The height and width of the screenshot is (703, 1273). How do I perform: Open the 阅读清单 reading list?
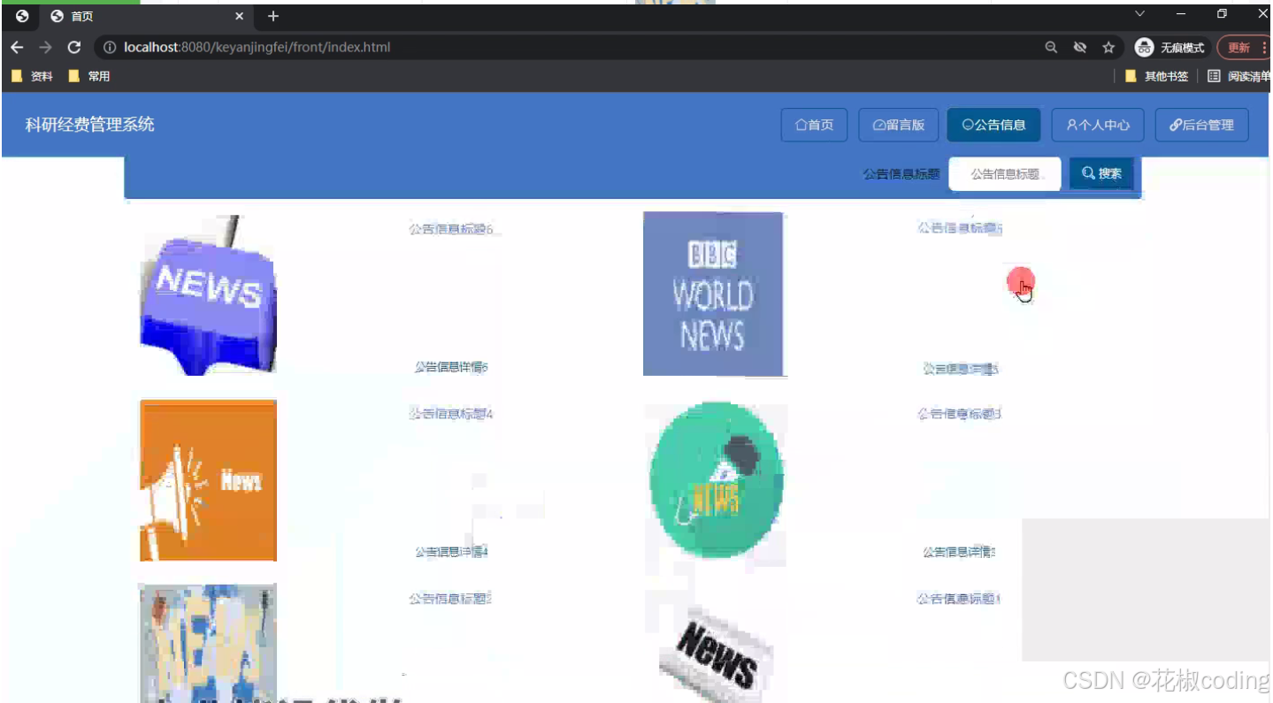pos(1238,76)
